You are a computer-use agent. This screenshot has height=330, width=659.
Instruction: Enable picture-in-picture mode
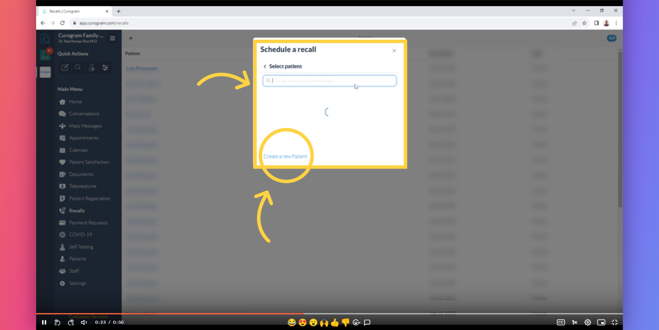[601, 322]
